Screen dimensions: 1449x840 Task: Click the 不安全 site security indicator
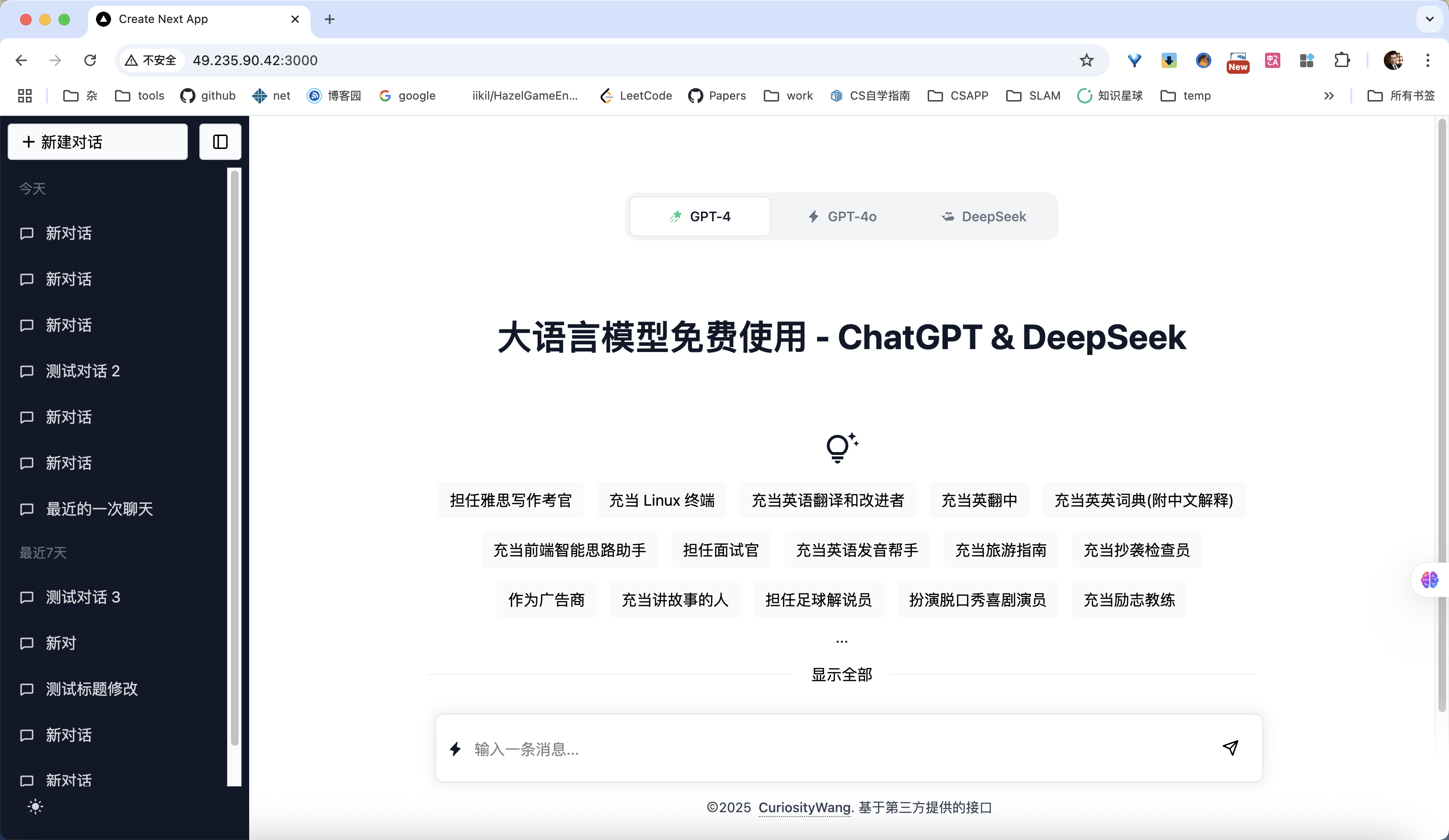(151, 60)
